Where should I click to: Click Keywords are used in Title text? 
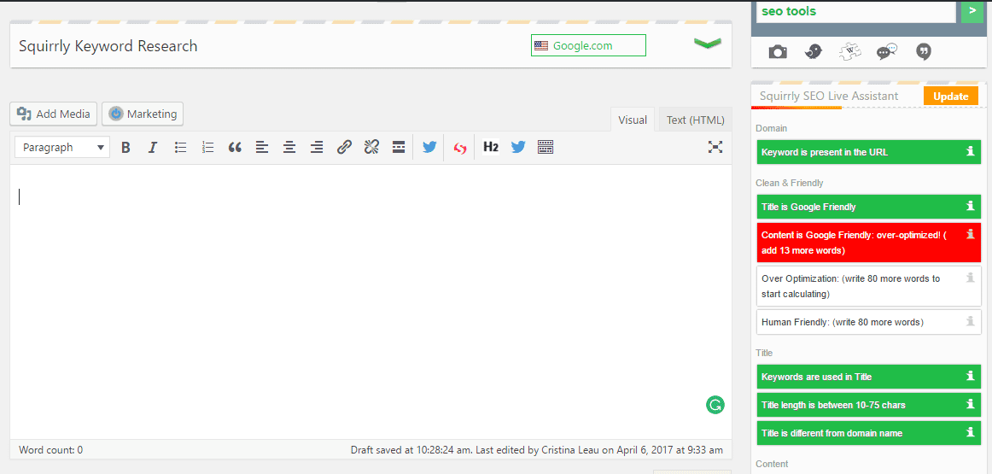816,377
